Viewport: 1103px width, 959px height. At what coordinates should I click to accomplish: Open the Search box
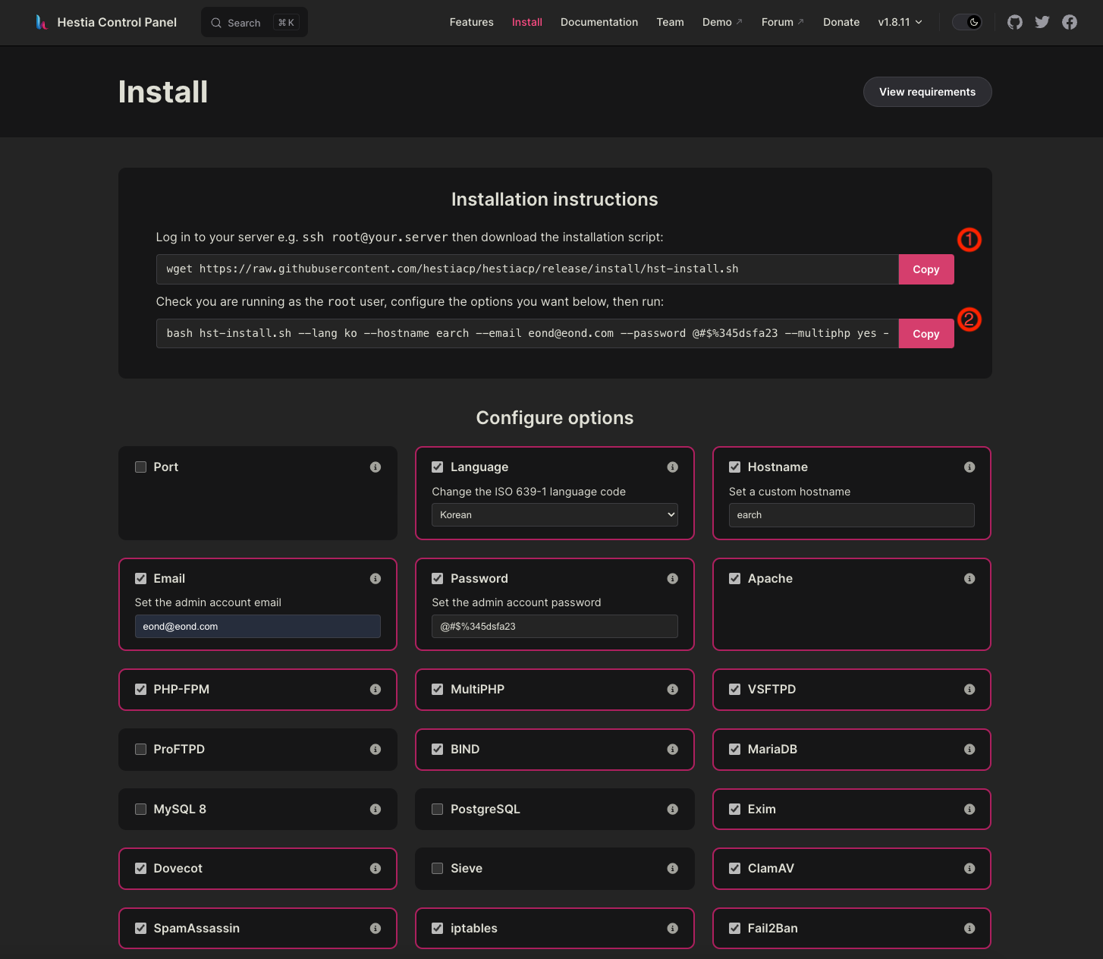(x=254, y=23)
